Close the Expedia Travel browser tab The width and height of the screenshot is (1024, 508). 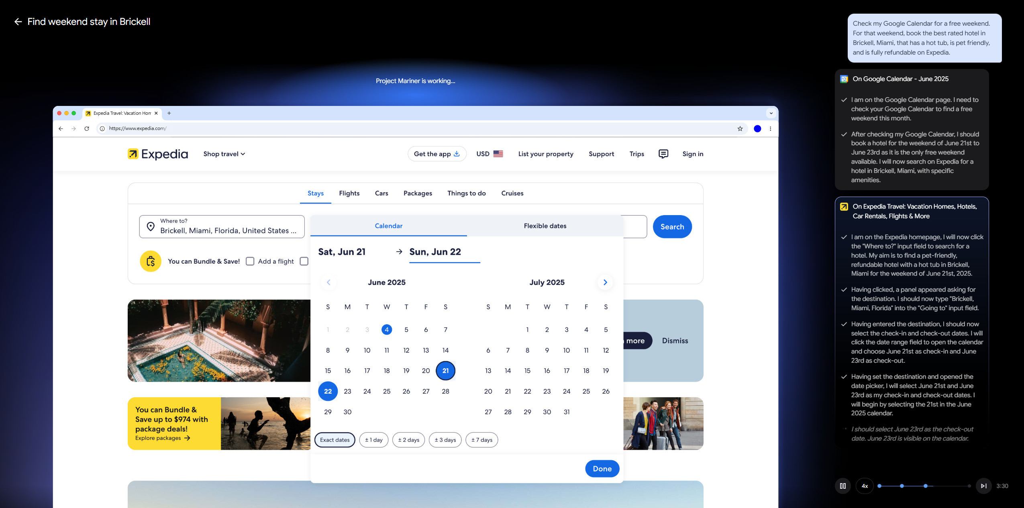156,113
